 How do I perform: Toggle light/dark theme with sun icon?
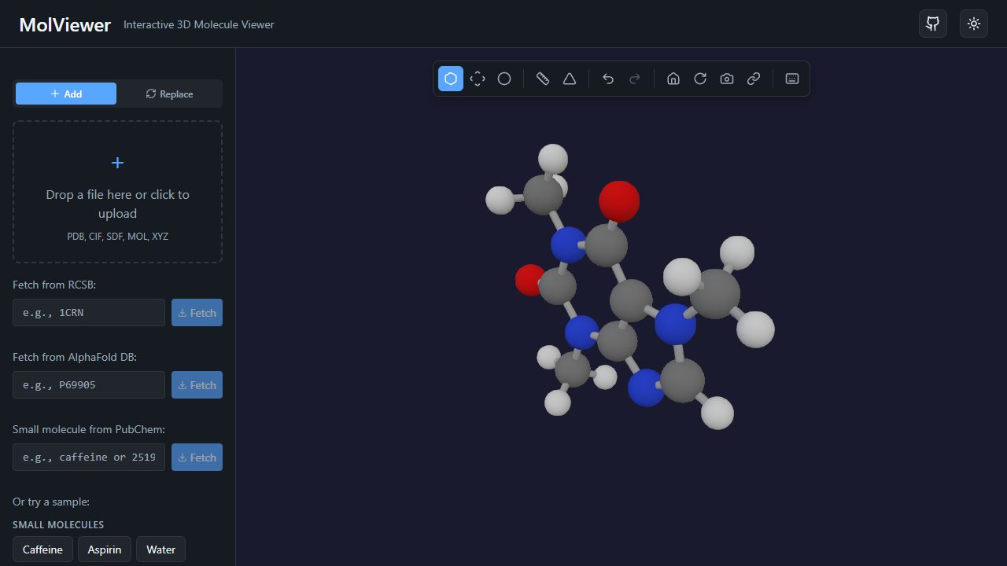974,24
